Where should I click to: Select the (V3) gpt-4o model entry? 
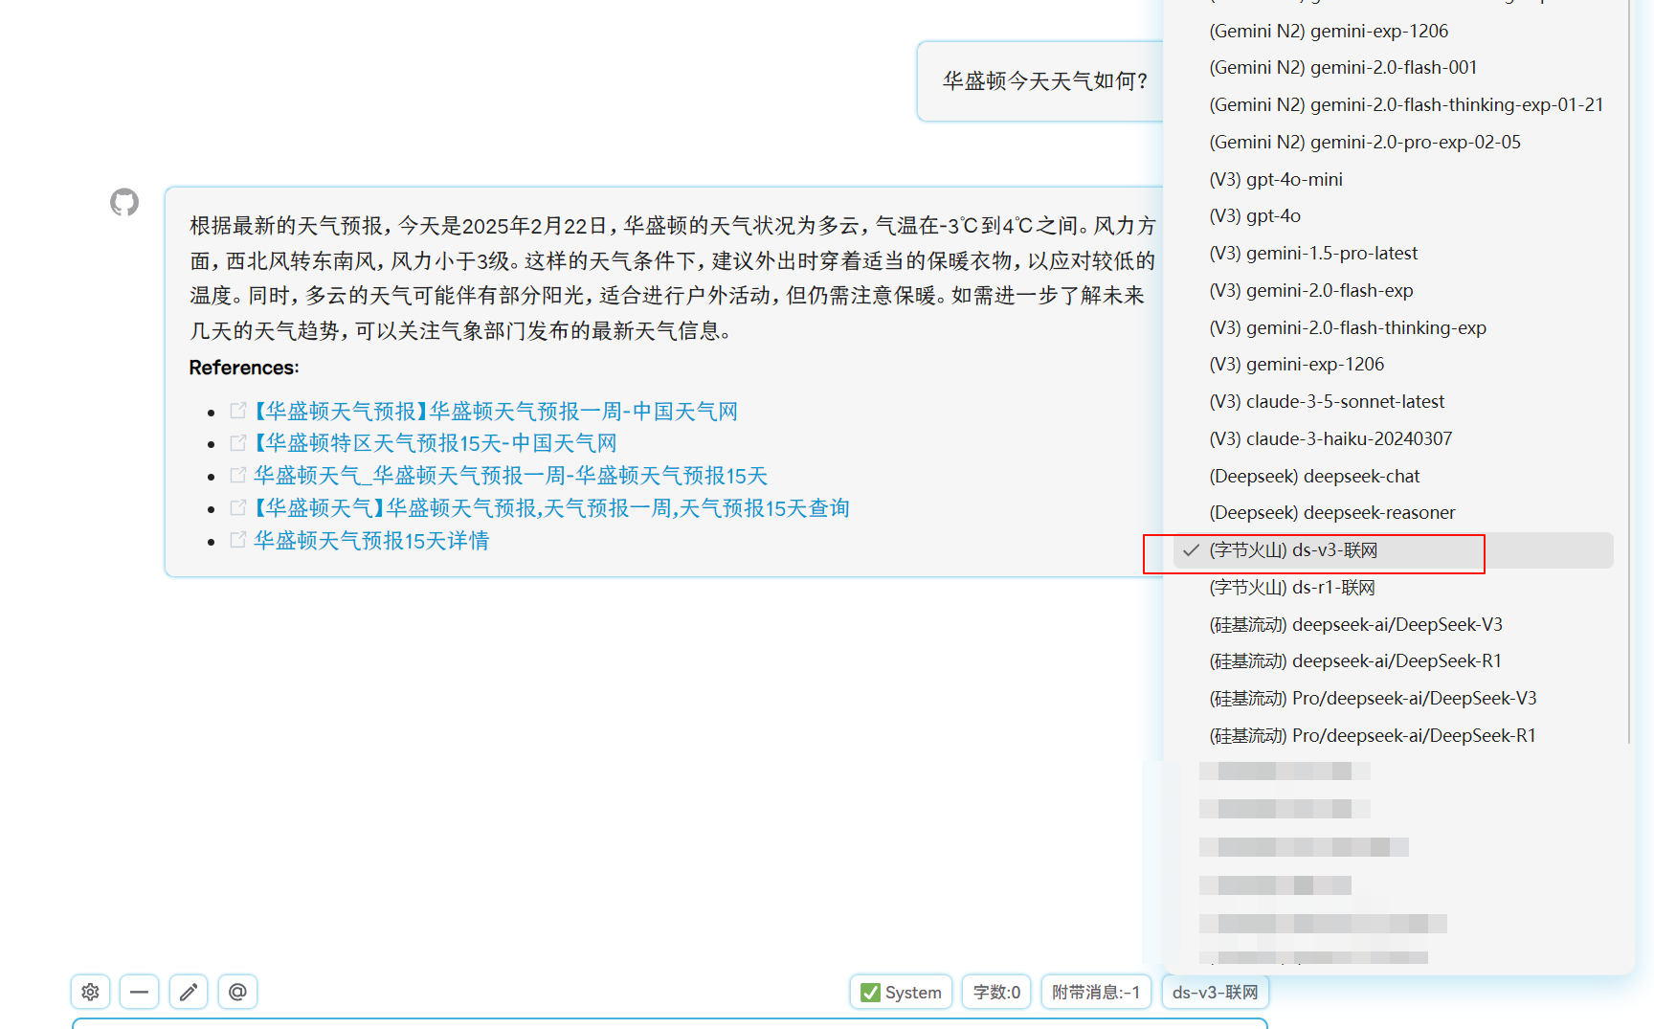[x=1394, y=215]
